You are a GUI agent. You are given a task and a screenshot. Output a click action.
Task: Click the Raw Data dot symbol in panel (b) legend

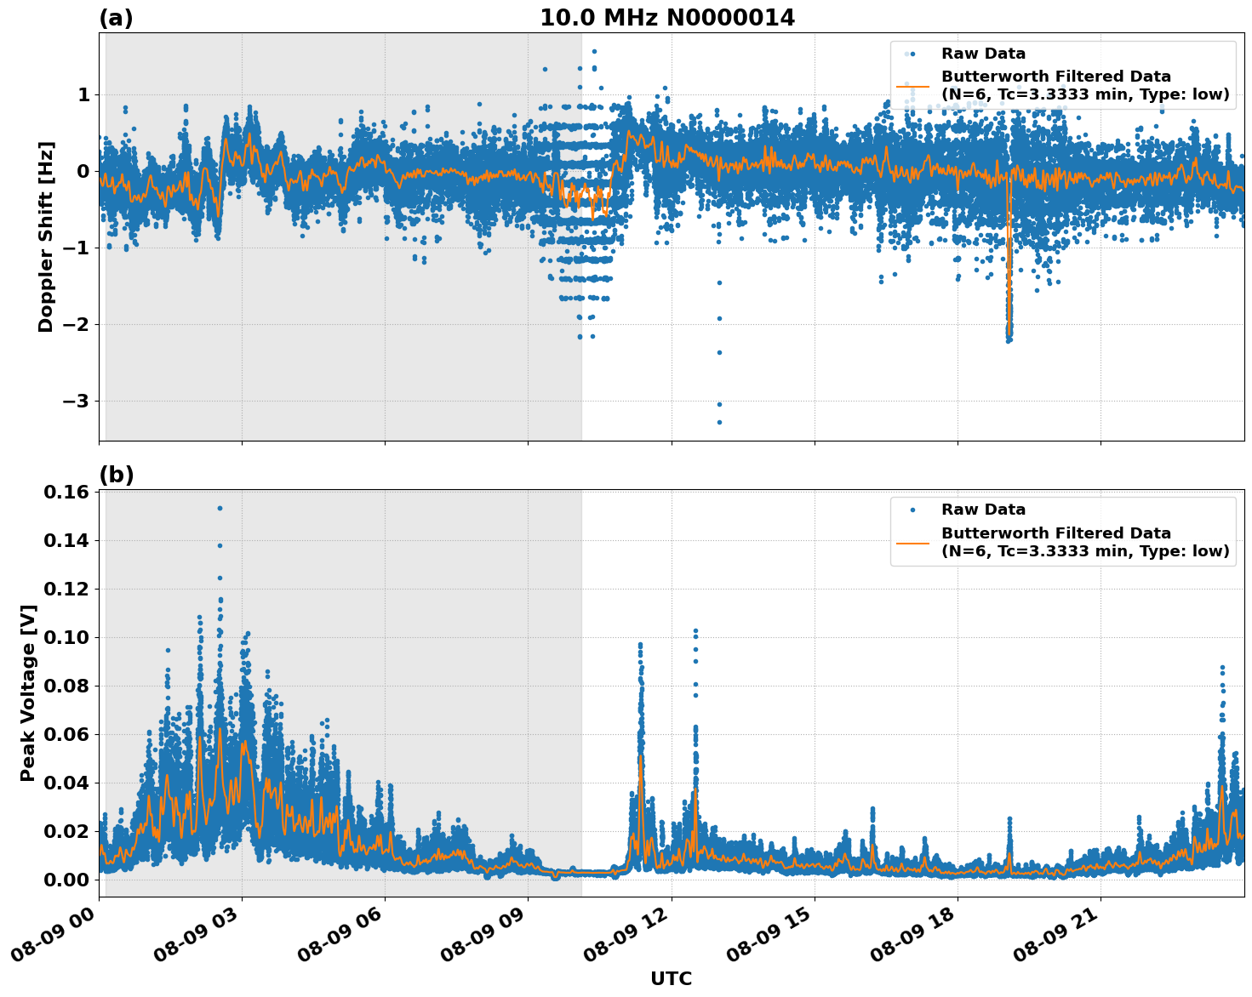[x=911, y=508]
